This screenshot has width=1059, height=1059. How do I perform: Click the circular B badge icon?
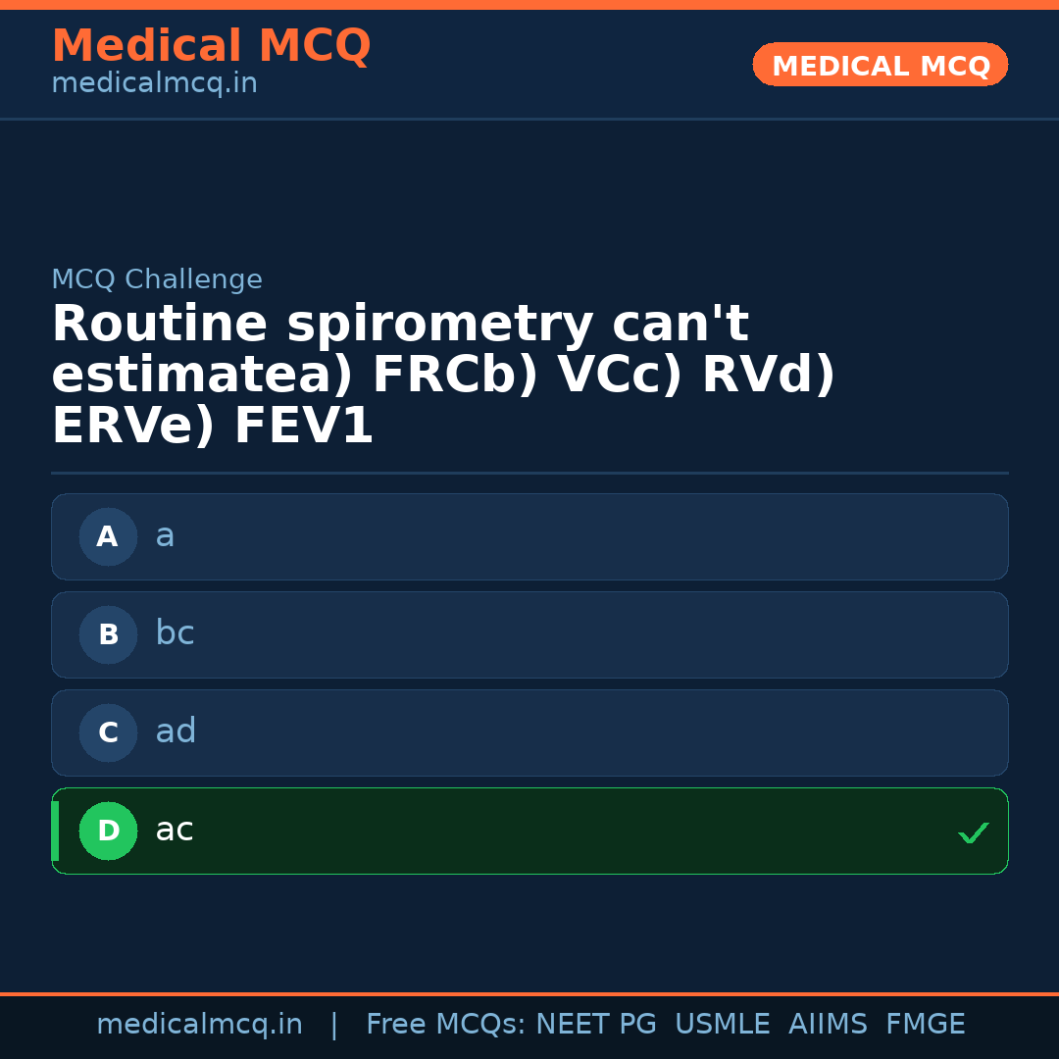click(108, 634)
